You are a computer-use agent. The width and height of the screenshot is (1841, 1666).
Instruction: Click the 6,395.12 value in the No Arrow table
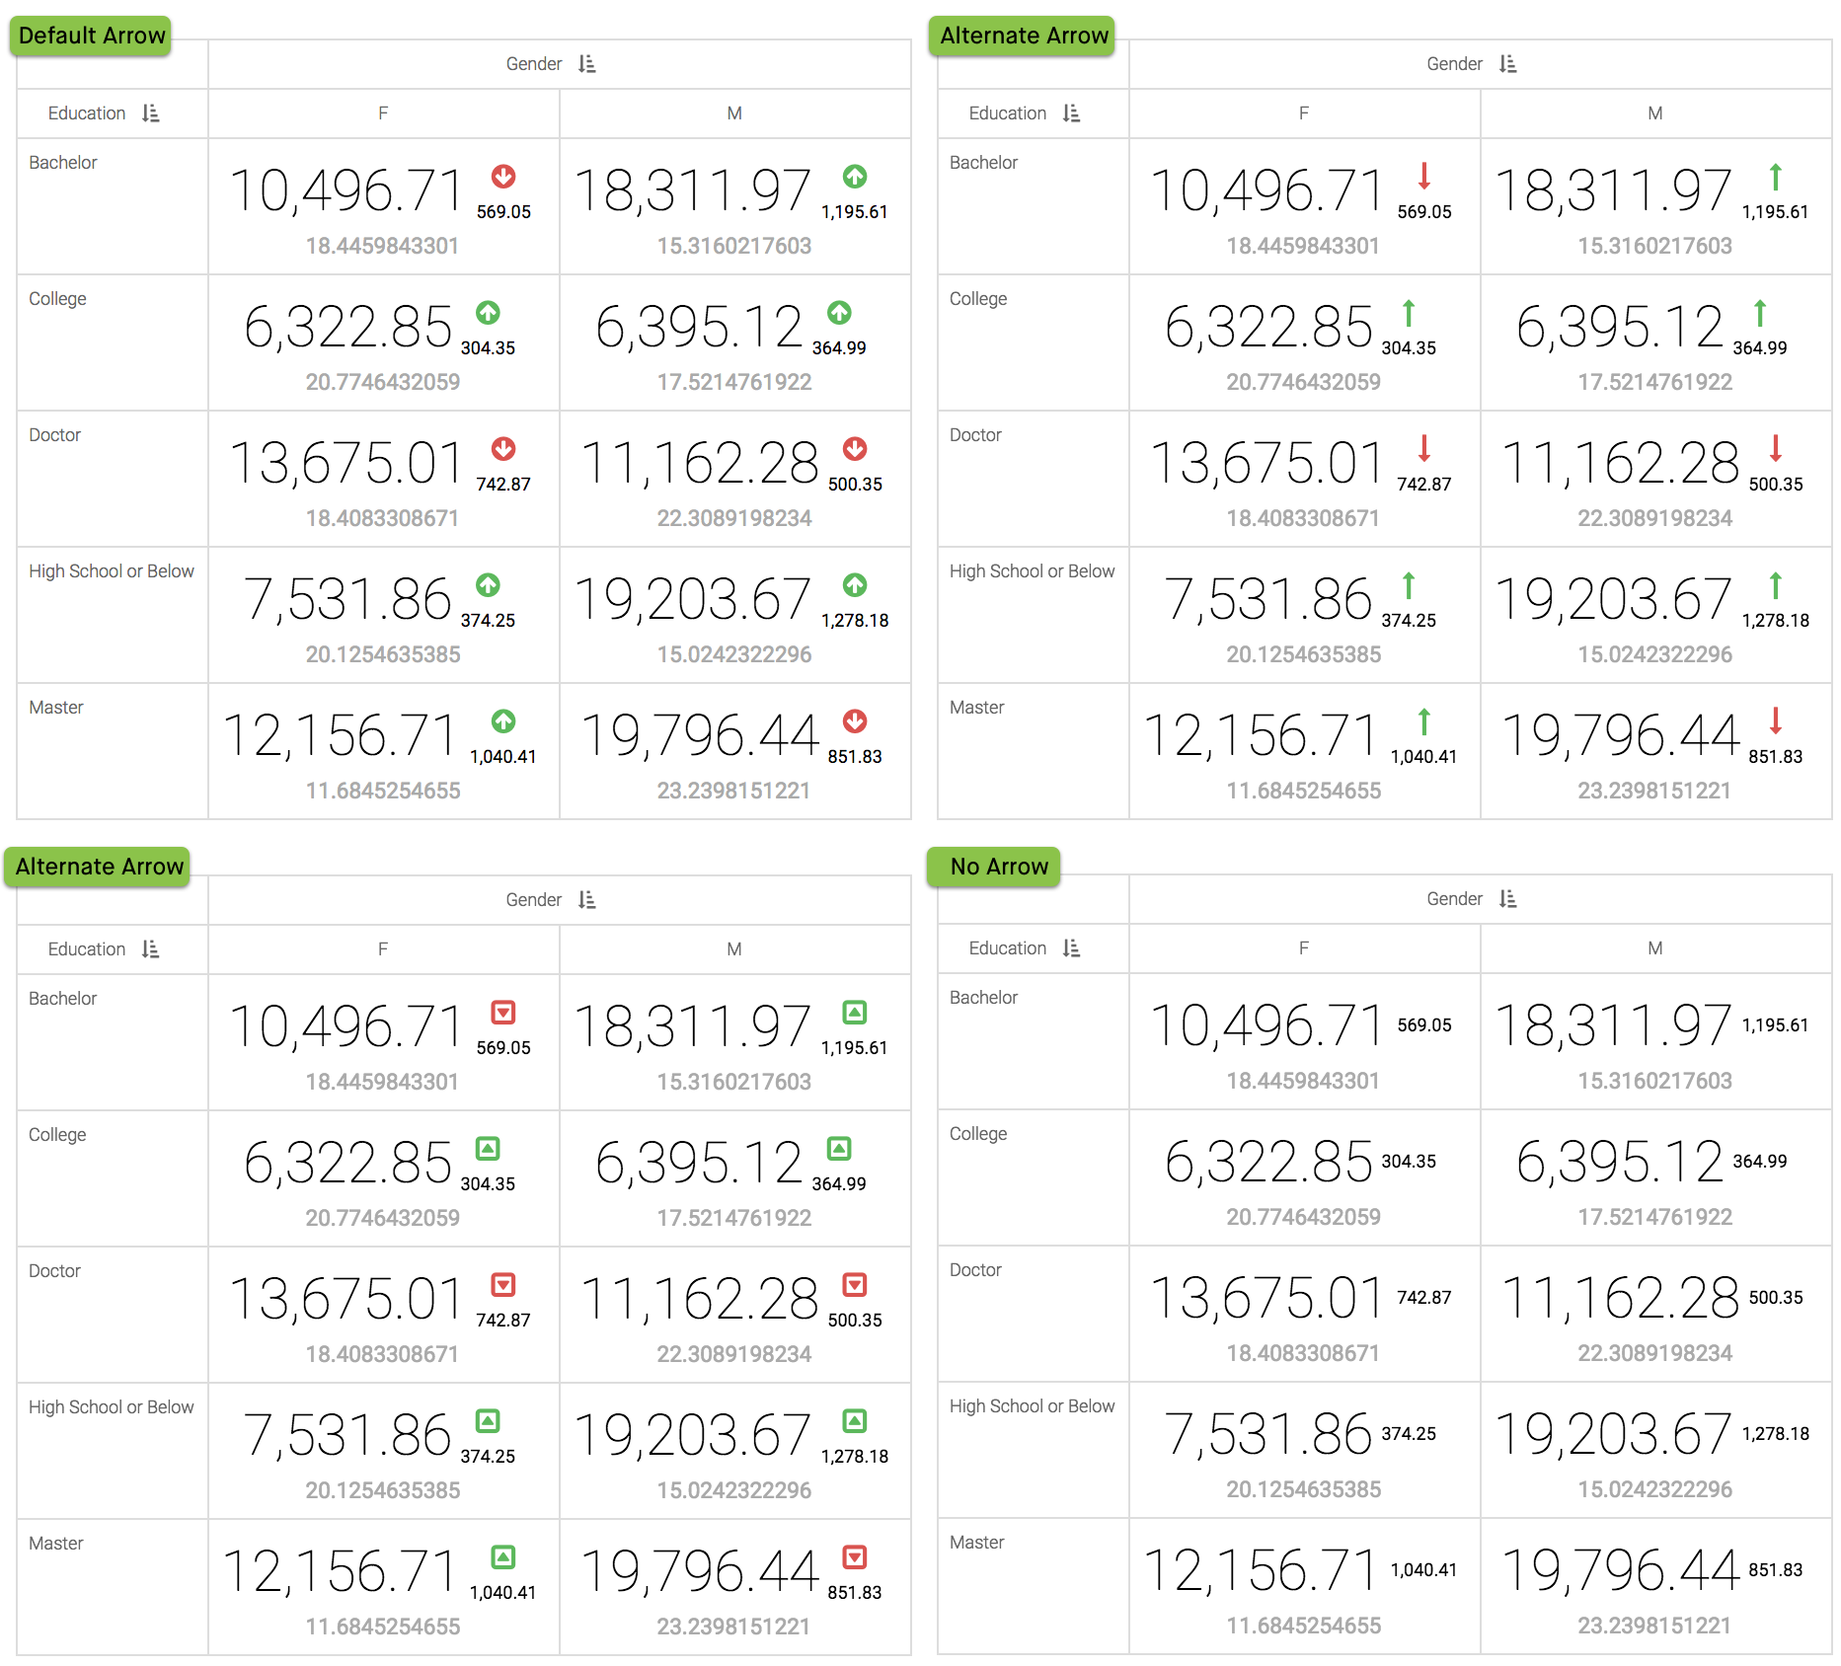(x=1619, y=1162)
